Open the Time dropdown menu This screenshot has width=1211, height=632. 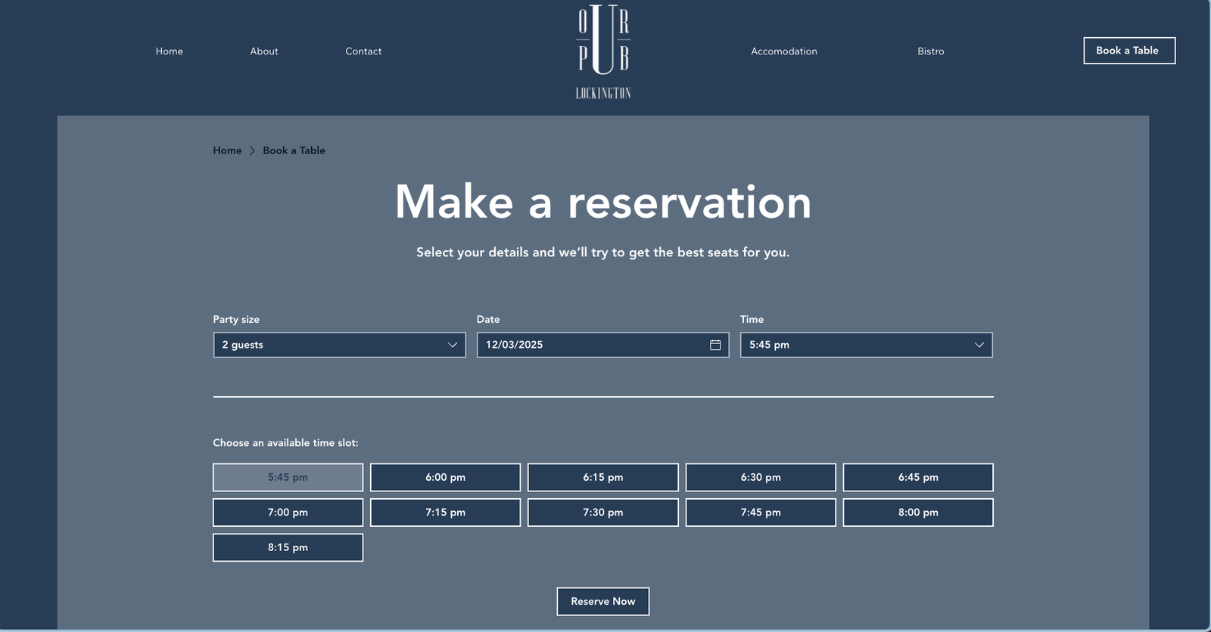(866, 345)
